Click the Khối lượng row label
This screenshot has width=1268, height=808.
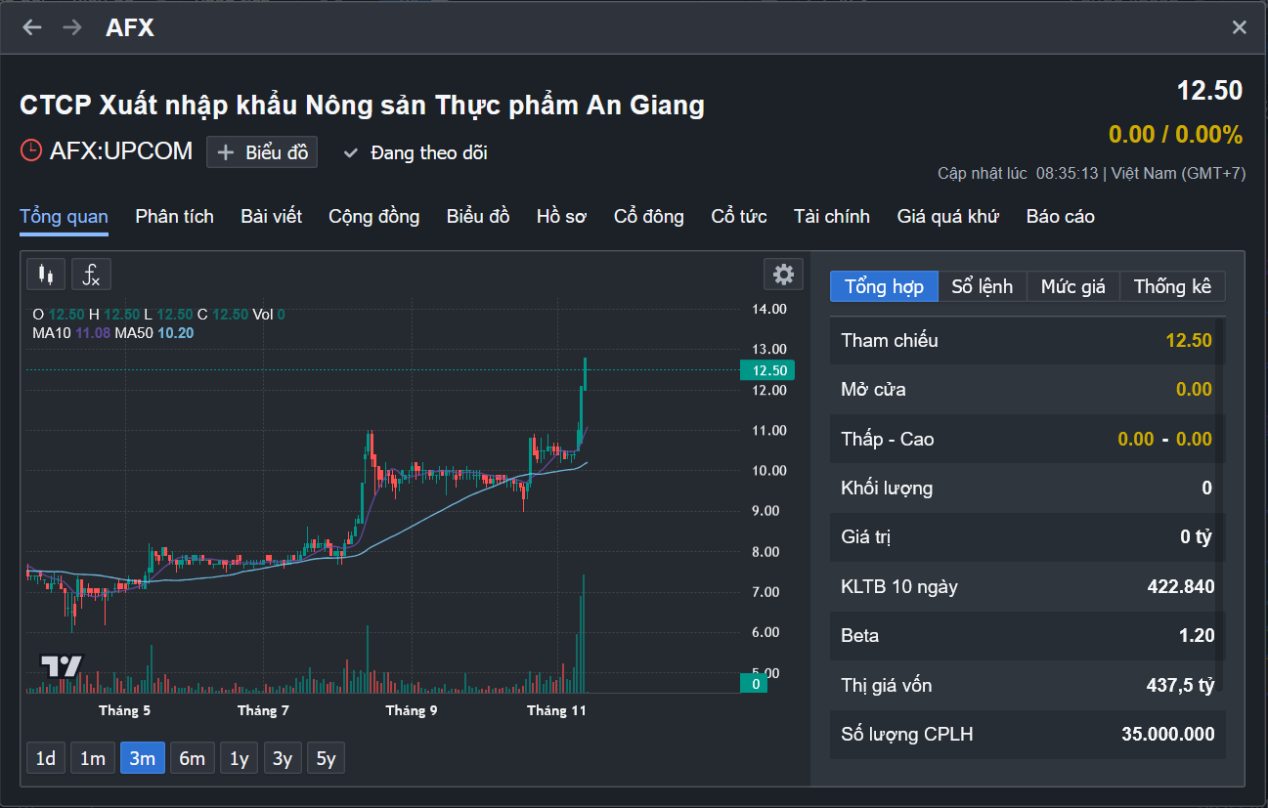[x=887, y=488]
